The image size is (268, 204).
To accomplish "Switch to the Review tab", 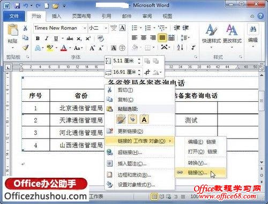I will pyautogui.click(x=147, y=16).
